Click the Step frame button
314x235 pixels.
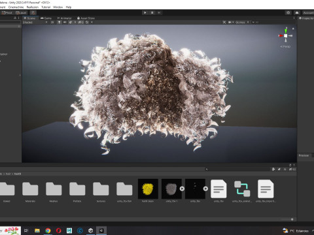click(x=159, y=12)
